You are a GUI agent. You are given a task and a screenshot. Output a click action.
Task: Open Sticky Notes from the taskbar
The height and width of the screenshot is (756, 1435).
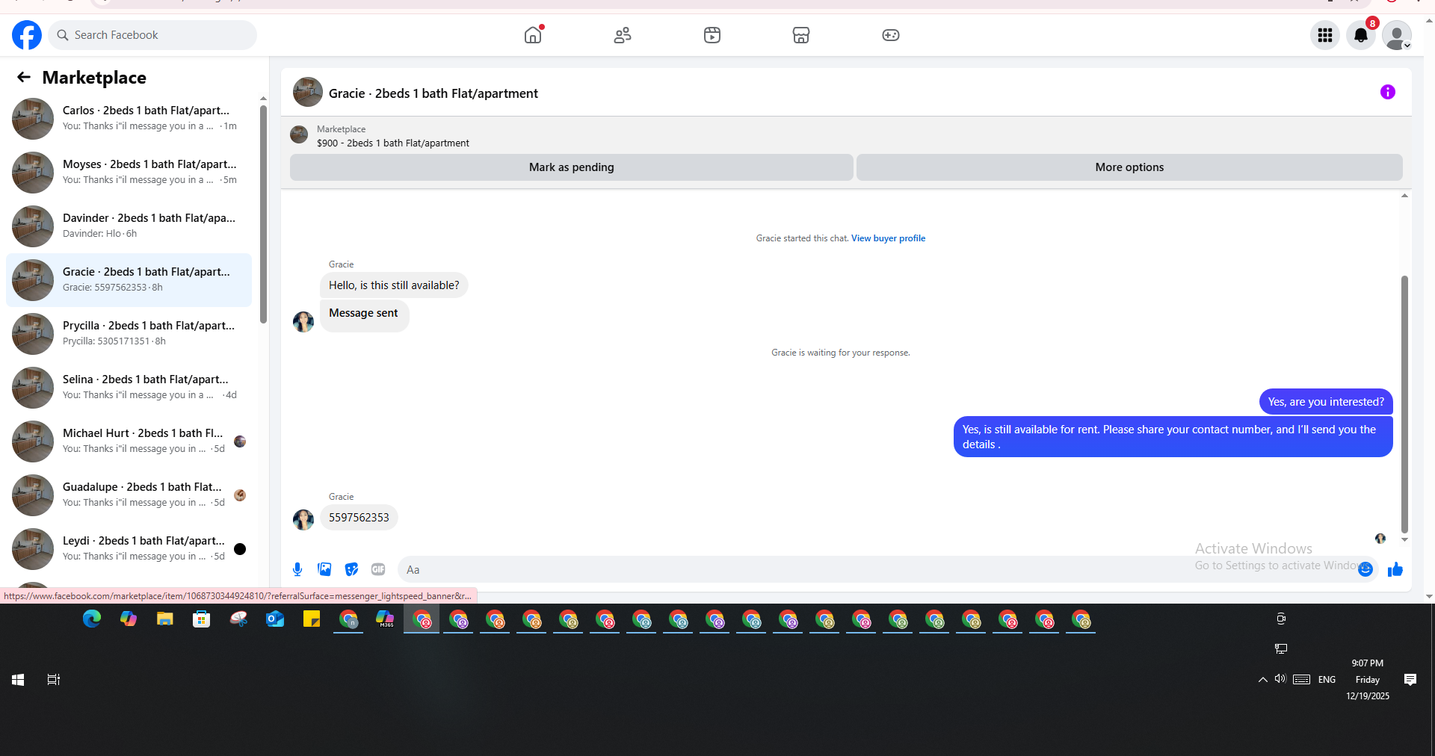[312, 619]
